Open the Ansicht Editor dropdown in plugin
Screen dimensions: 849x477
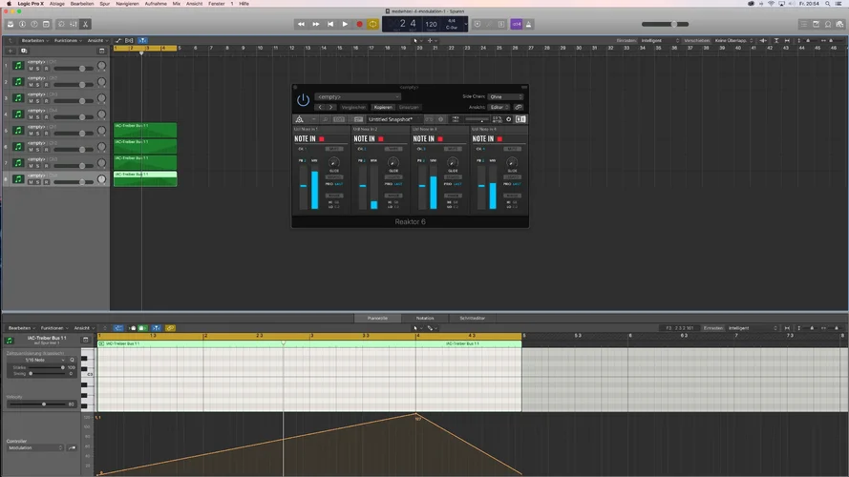coord(498,108)
